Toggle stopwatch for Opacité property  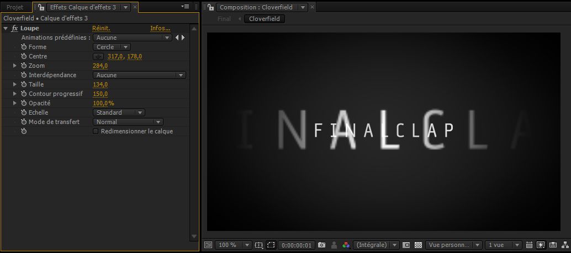point(24,103)
